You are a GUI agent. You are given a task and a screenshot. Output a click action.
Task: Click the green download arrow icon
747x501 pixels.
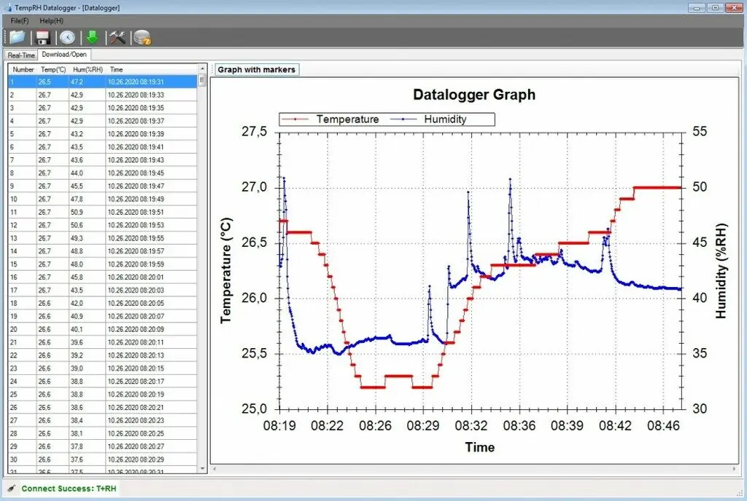(x=93, y=37)
